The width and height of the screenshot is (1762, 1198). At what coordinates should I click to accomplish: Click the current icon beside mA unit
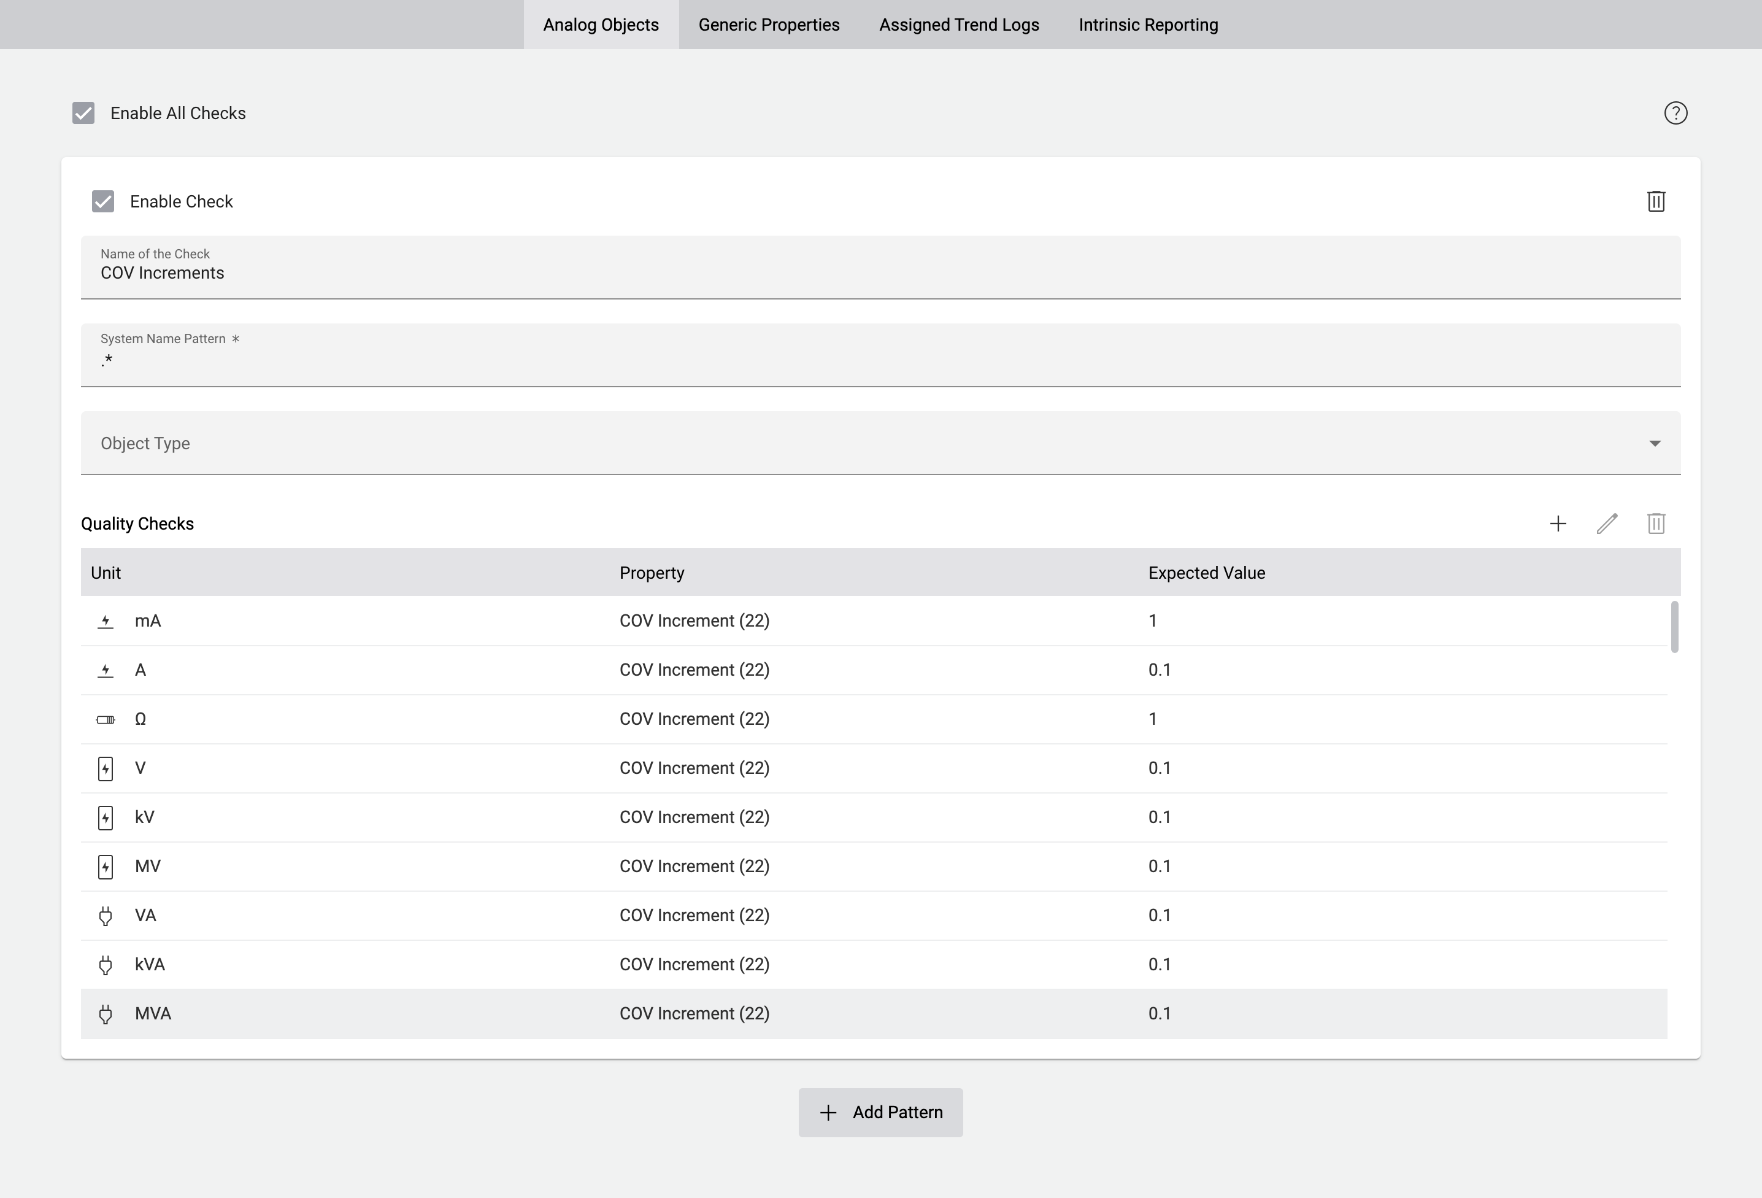pyautogui.click(x=106, y=621)
